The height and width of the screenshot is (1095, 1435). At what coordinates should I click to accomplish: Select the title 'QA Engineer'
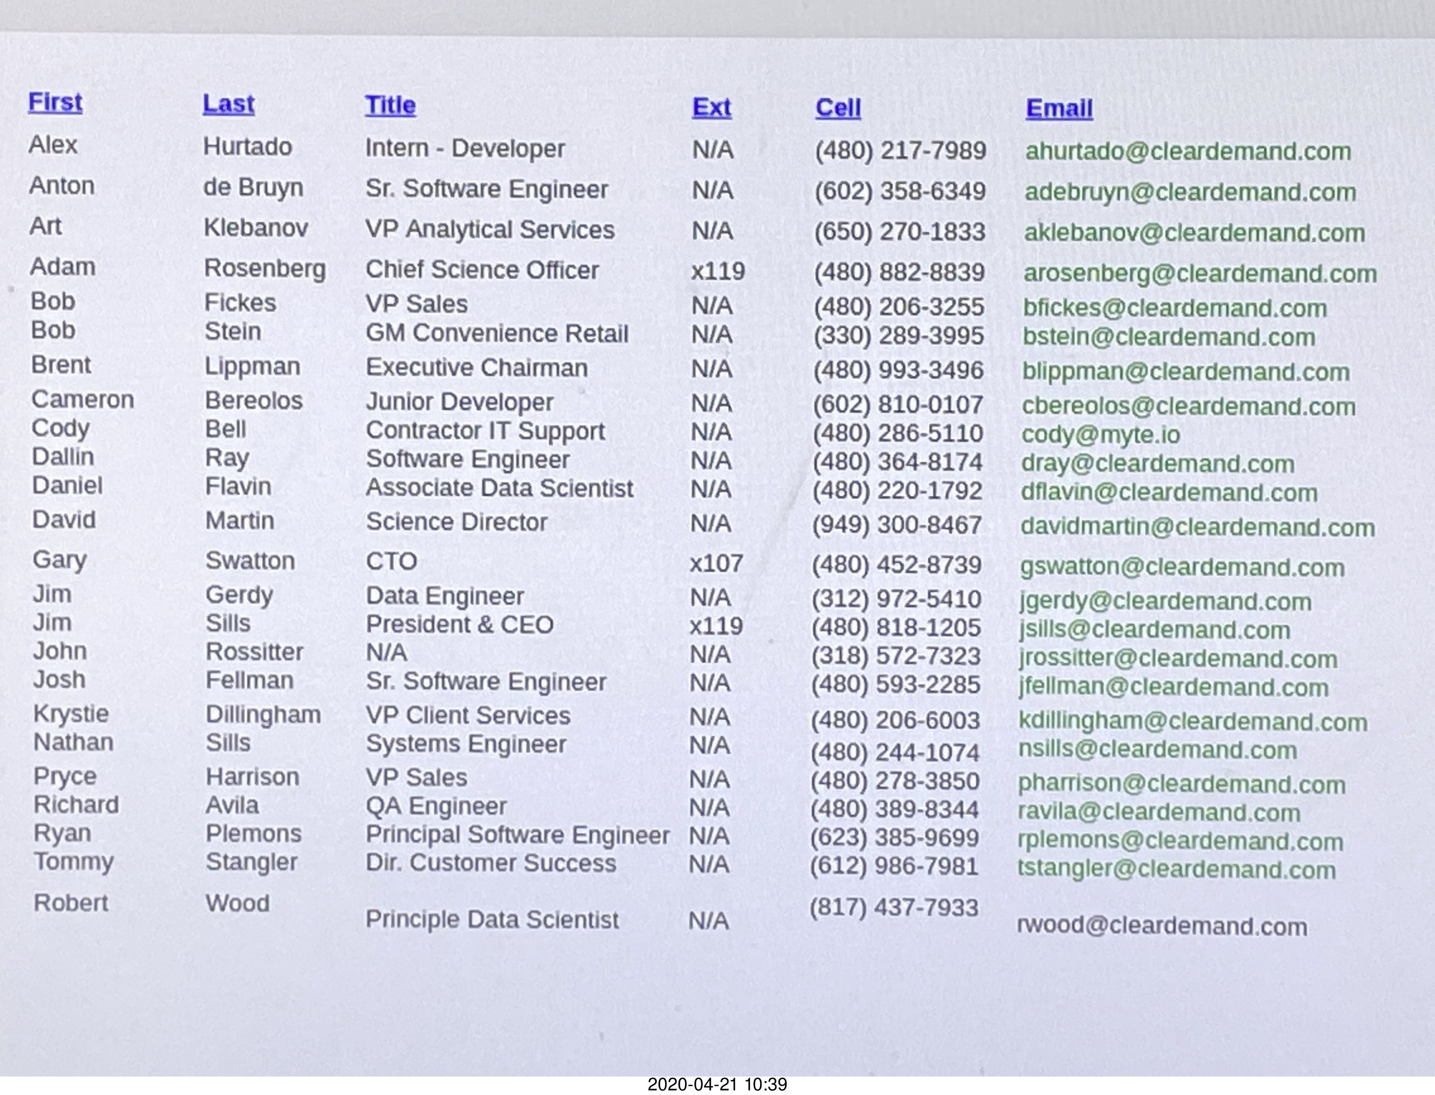pos(436,807)
